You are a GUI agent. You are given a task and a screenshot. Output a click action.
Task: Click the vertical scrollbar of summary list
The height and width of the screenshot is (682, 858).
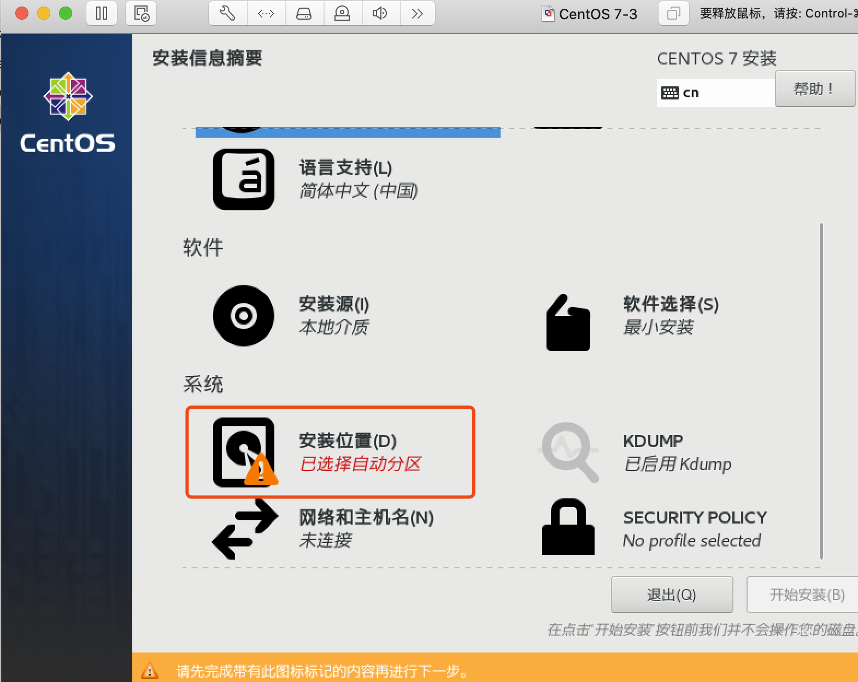coord(821,391)
